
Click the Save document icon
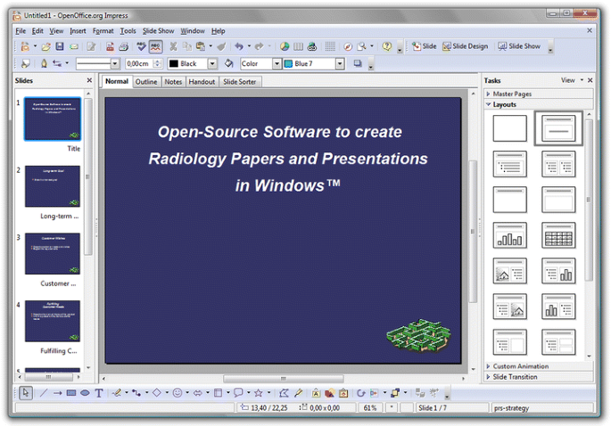pos(60,46)
